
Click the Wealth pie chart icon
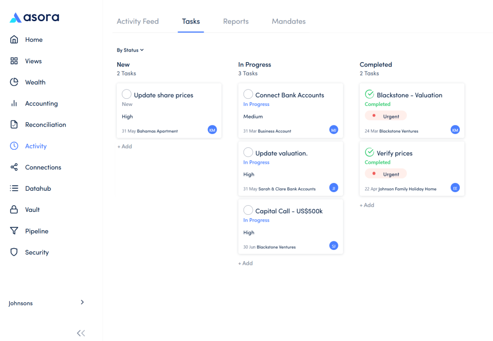[14, 82]
